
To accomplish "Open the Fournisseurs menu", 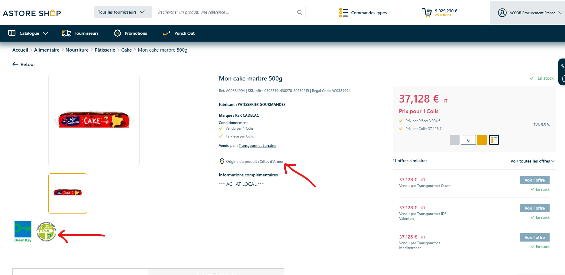I will [86, 33].
